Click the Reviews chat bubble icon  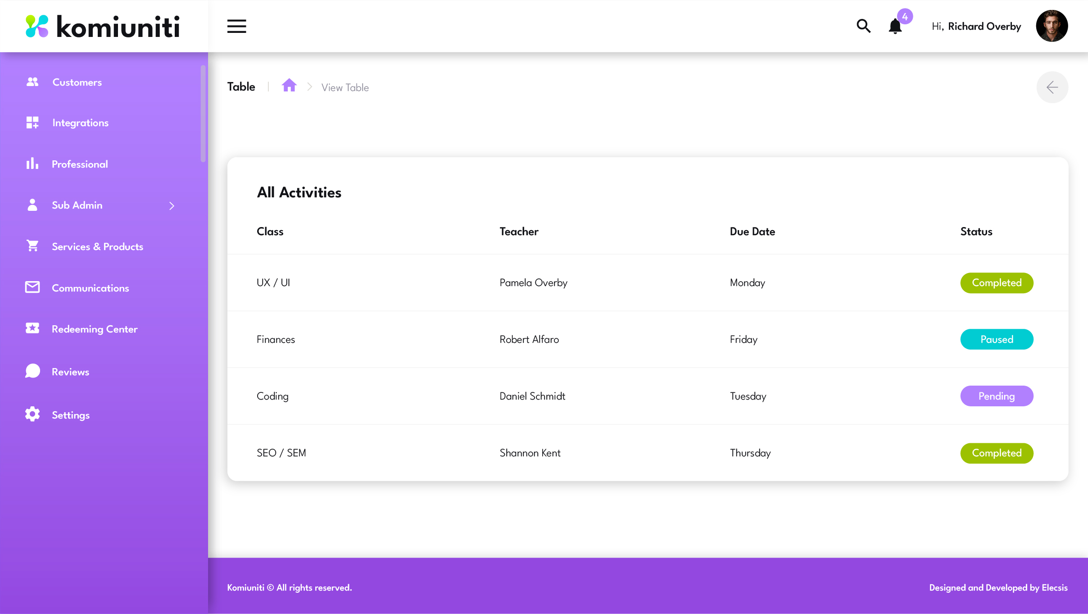tap(32, 371)
